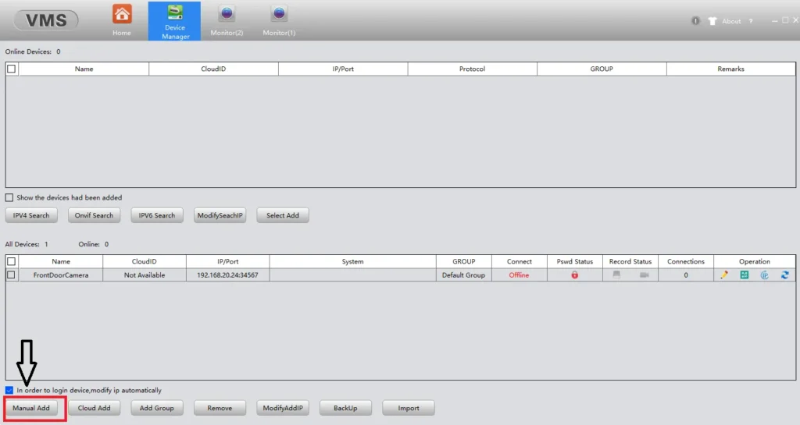Import a device list
The width and height of the screenshot is (800, 425).
pyautogui.click(x=408, y=408)
